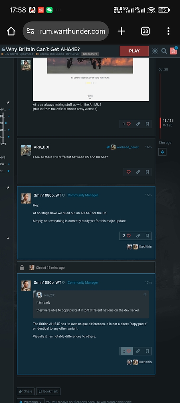
Task: Click the Share button below topic
Action: 26,391
